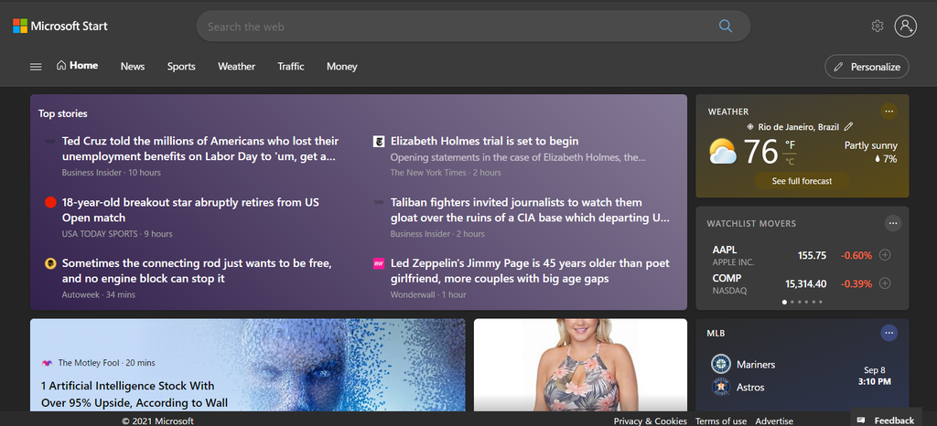
Task: Click the Personalize button
Action: (x=867, y=67)
